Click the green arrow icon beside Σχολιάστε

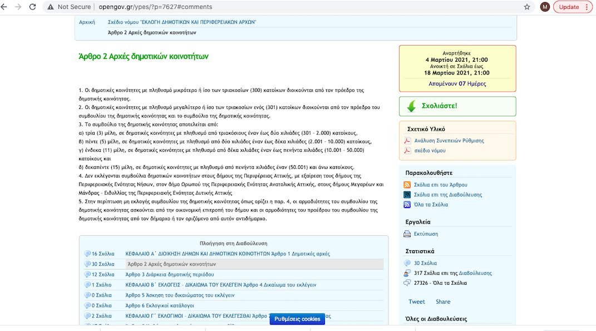(x=411, y=106)
